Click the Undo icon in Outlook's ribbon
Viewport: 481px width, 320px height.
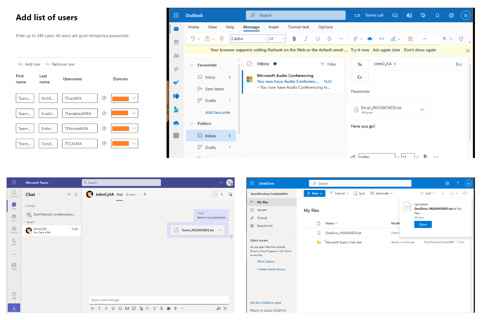point(192,38)
